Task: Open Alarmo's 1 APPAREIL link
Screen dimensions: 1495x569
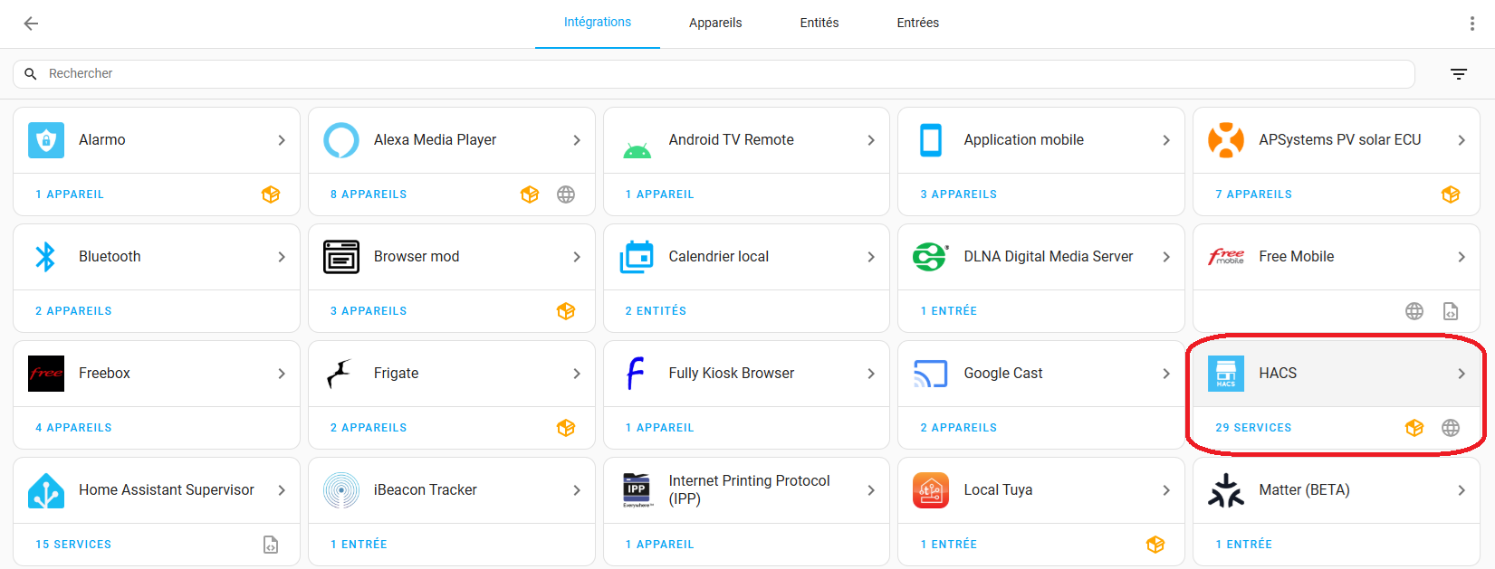Action: 70,194
